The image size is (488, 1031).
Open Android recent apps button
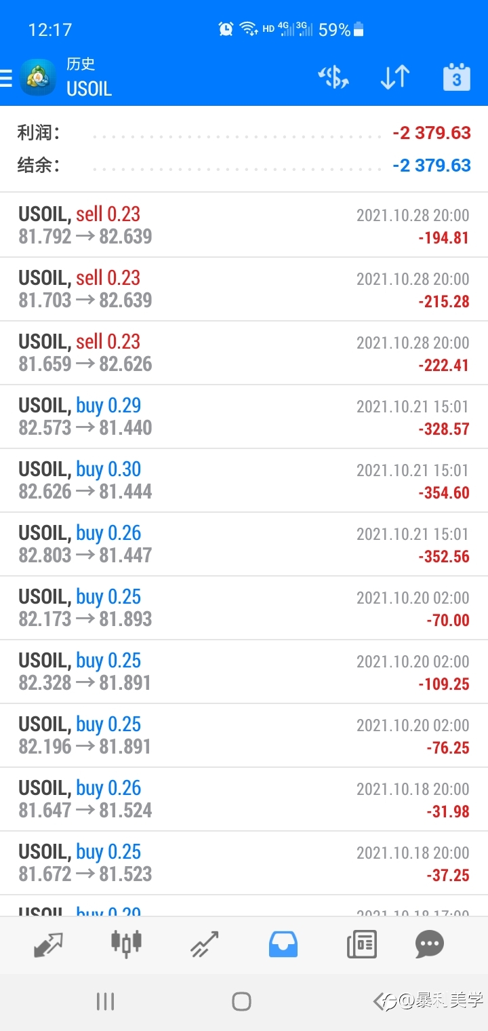[x=105, y=1001]
